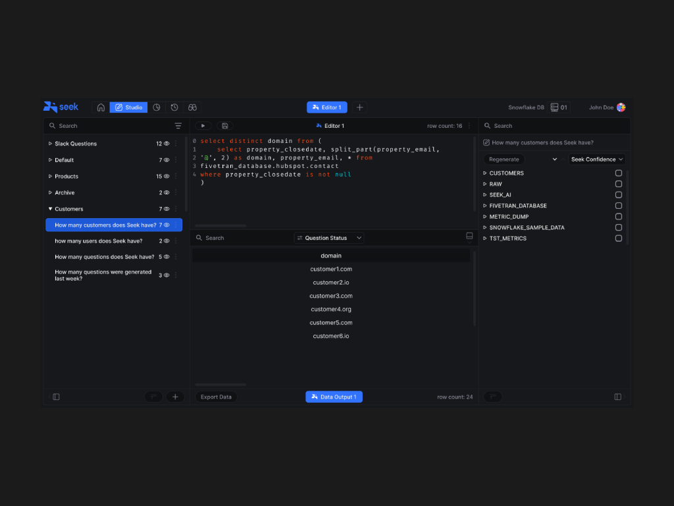Expand the TST_METRICS tree node
This screenshot has width=674, height=506.
485,239
